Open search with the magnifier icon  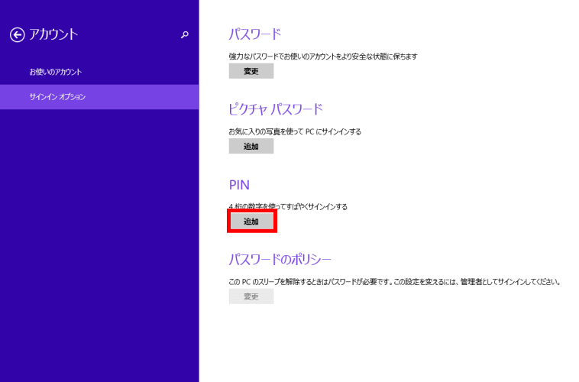(x=184, y=34)
